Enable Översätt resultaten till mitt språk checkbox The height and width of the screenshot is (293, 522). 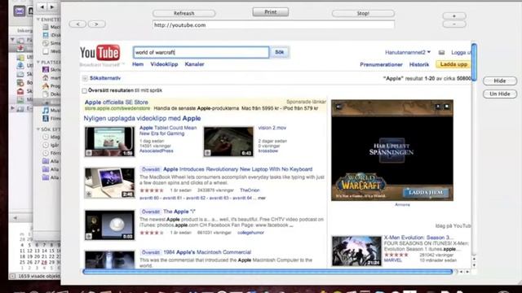[84, 90]
